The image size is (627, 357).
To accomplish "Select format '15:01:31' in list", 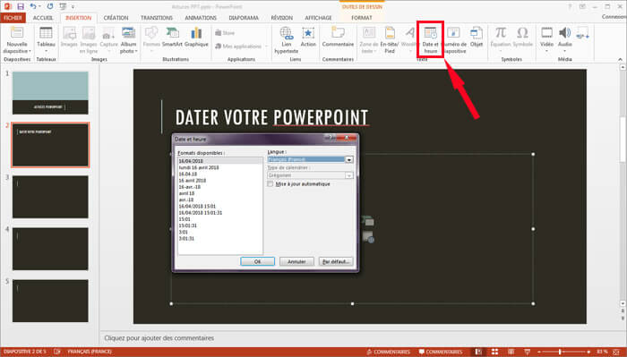I will pos(187,225).
